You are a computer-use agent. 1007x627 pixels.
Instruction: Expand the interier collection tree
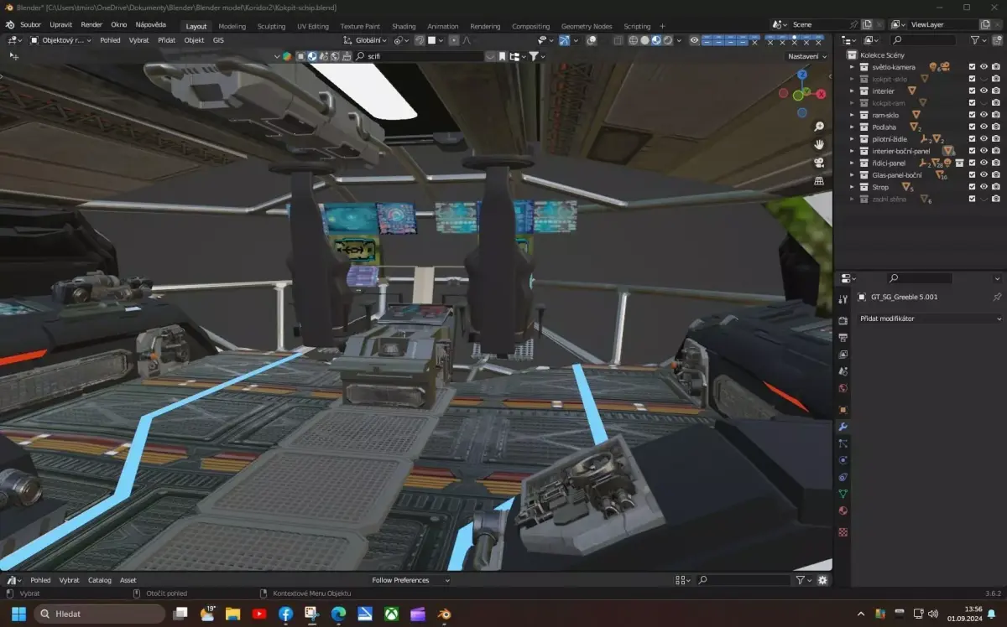tap(852, 91)
